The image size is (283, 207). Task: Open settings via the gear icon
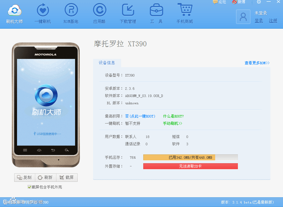(259, 2)
